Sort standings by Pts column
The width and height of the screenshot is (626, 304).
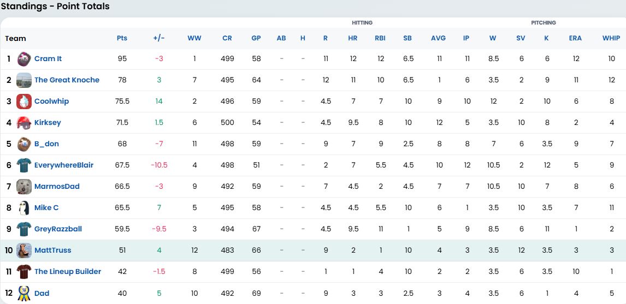[x=122, y=38]
